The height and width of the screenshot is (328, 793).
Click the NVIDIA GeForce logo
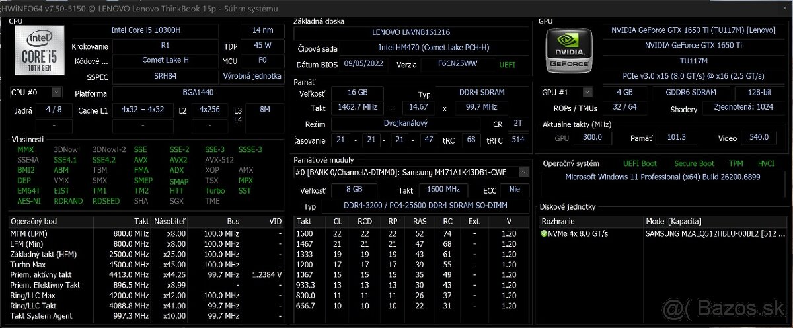568,51
